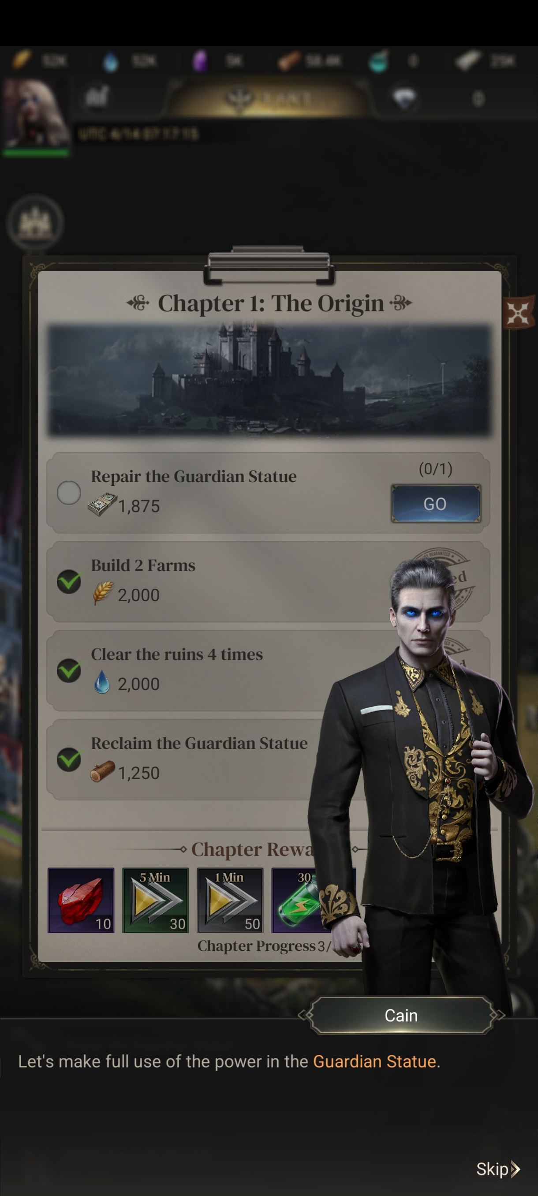The width and height of the screenshot is (538, 1196).
Task: Click the orange Guardian Statue text in dialogue
Action: [374, 1061]
